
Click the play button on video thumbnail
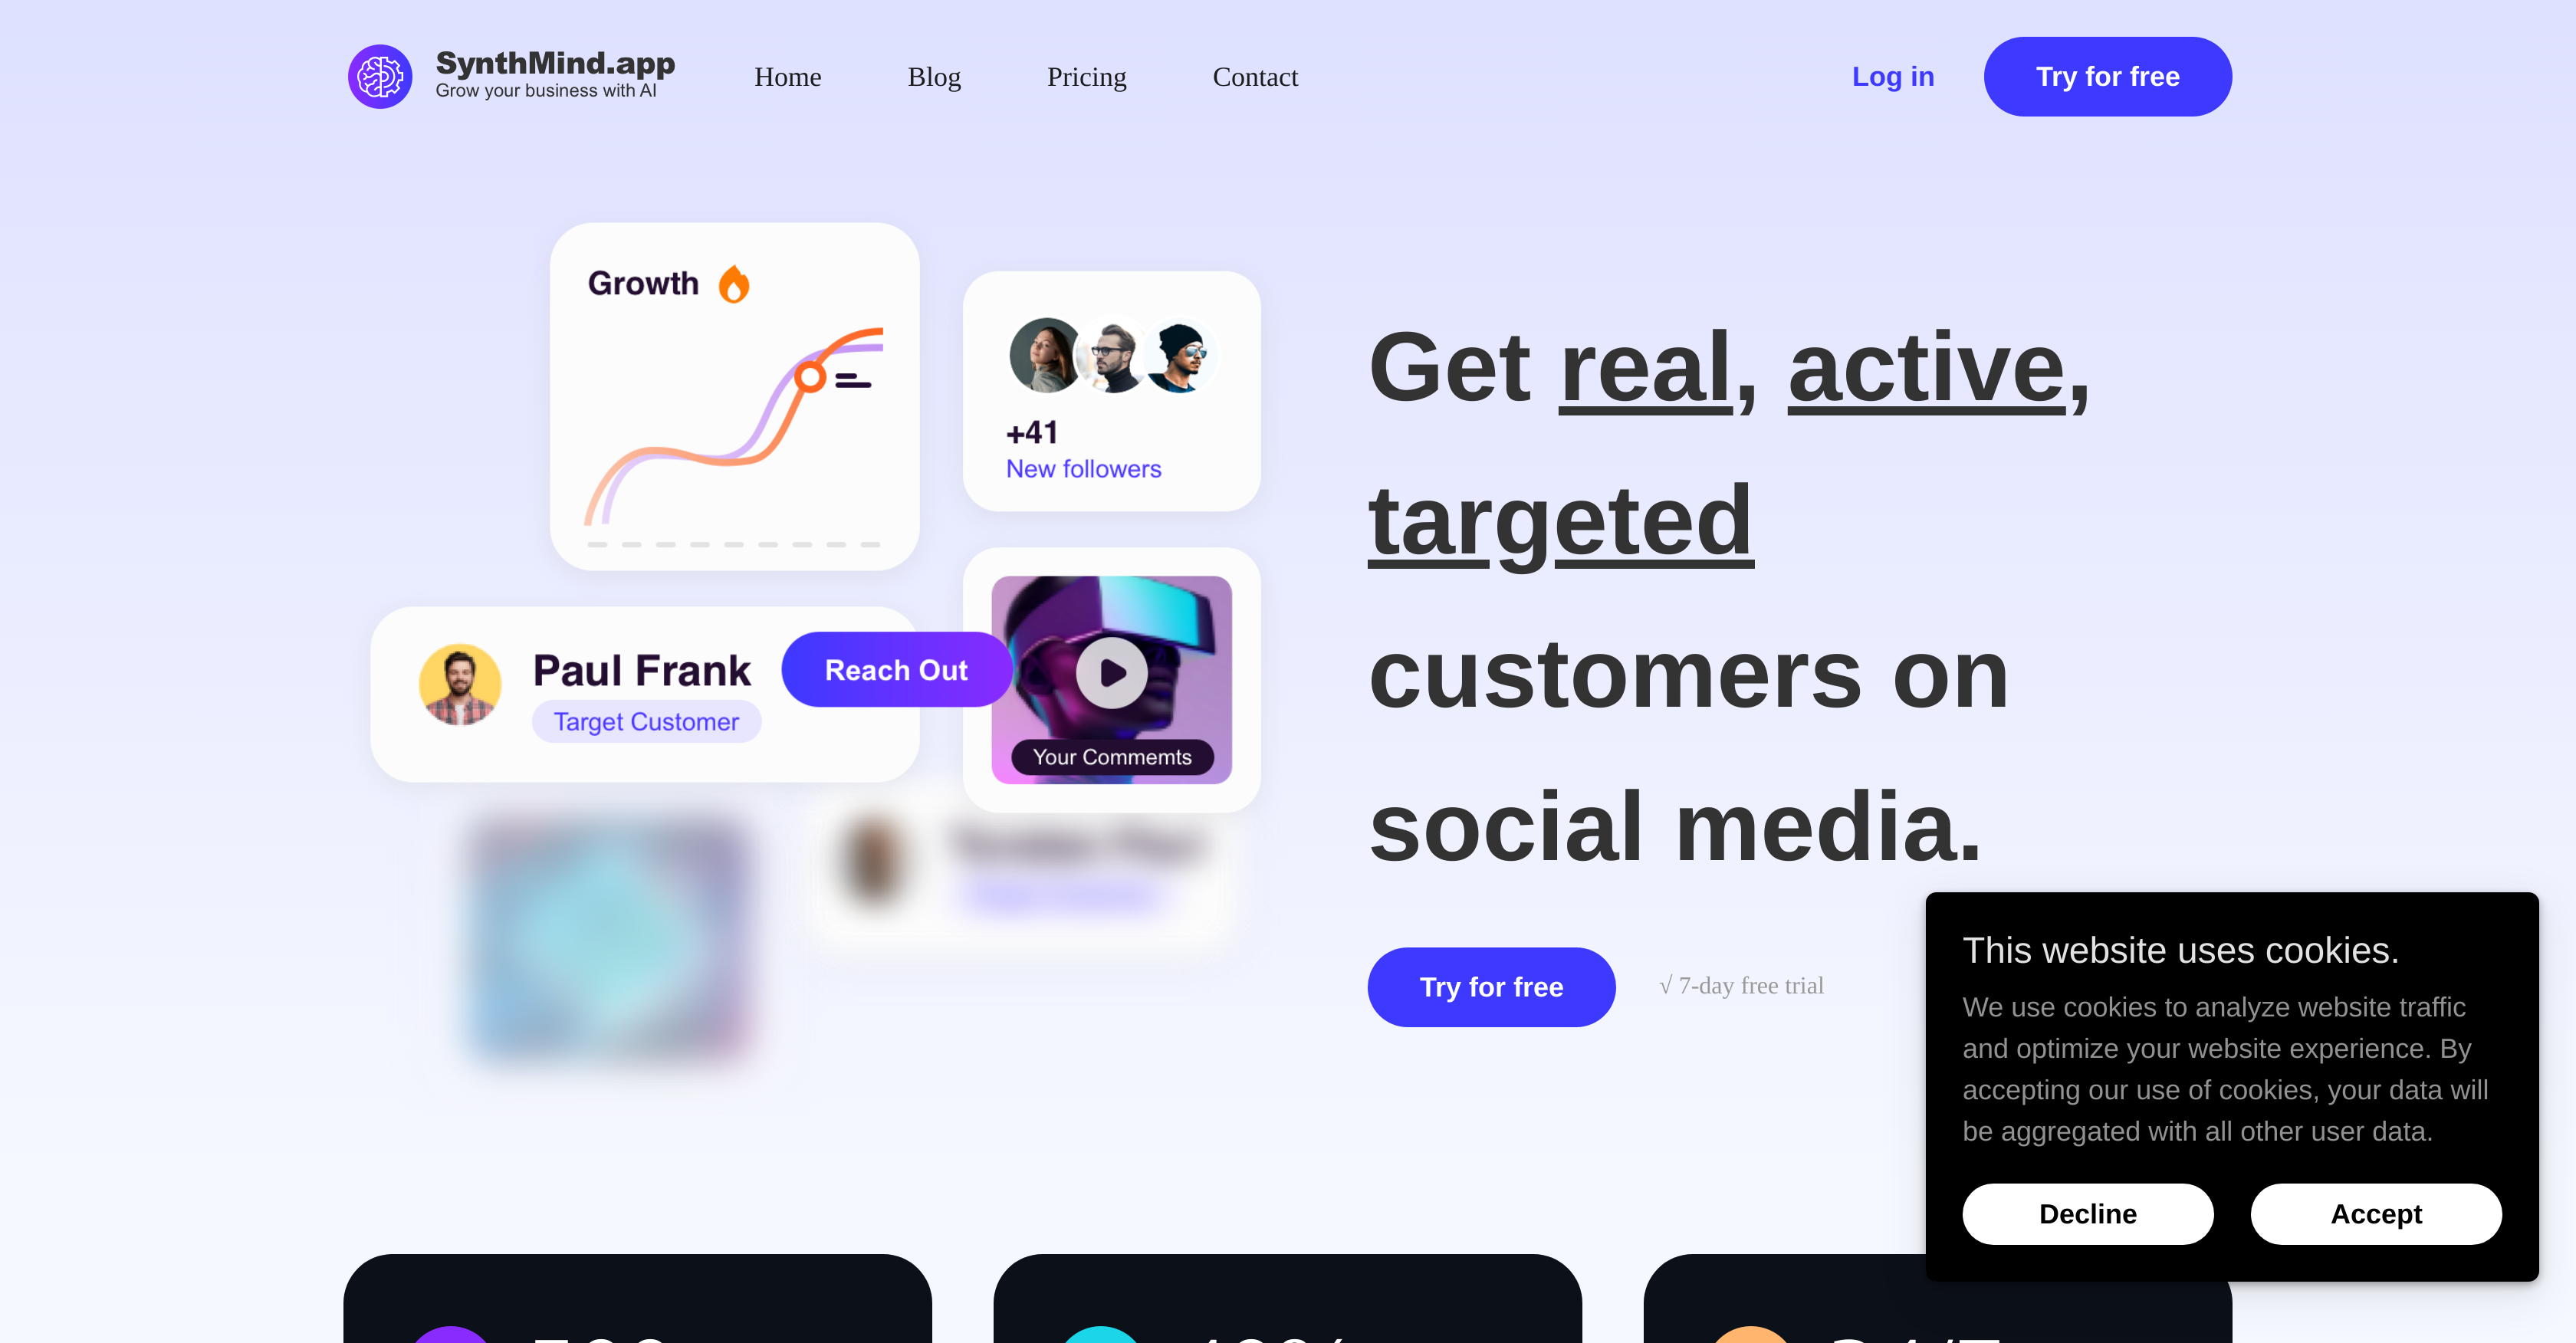1112,670
